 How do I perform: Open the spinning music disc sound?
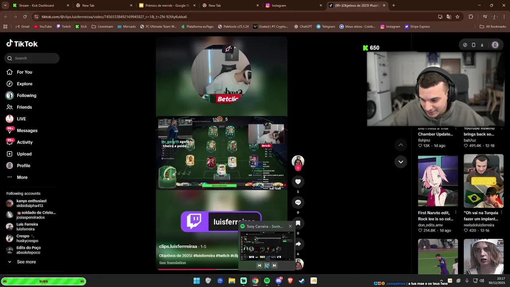pos(299,264)
